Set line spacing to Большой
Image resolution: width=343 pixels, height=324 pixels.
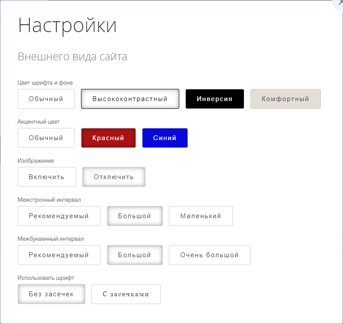click(x=135, y=216)
